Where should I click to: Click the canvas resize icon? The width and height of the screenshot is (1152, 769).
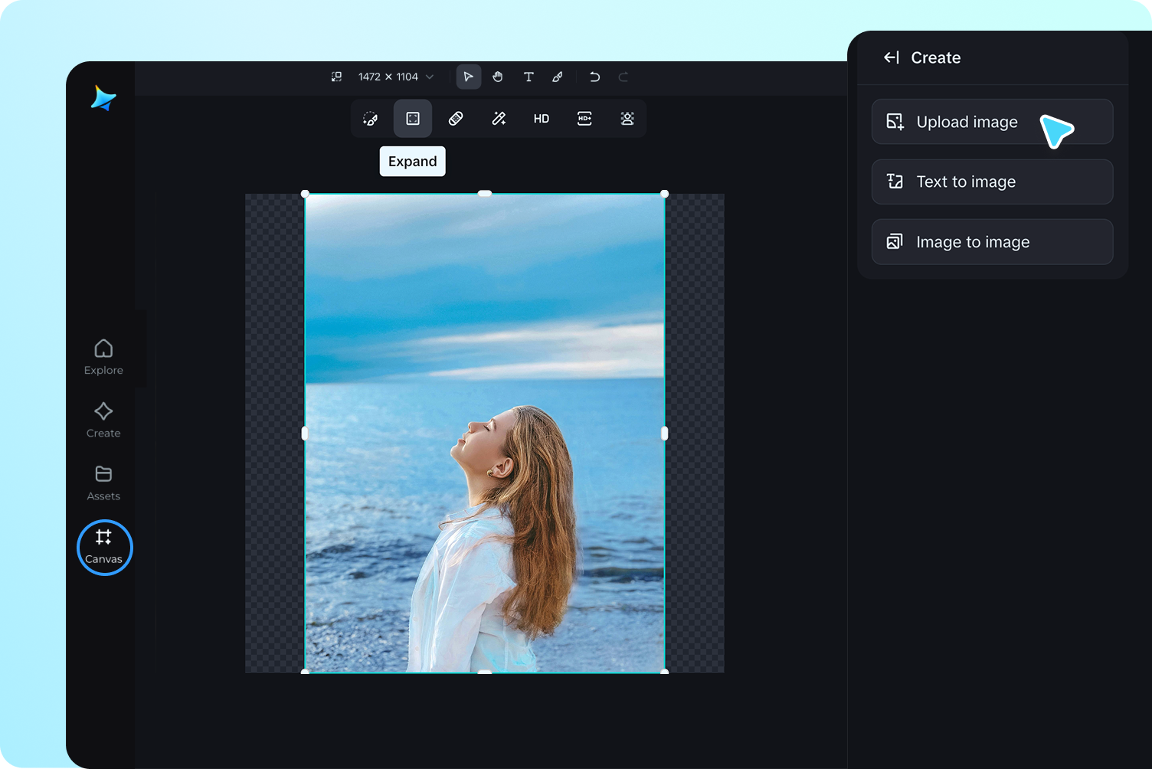click(336, 77)
